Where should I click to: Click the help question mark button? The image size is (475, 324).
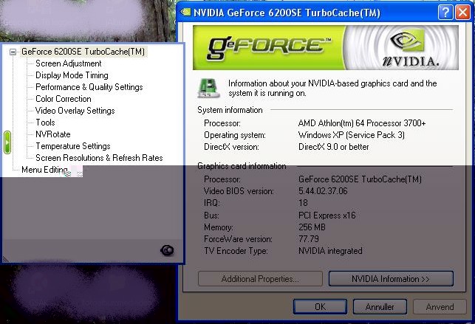(x=445, y=13)
